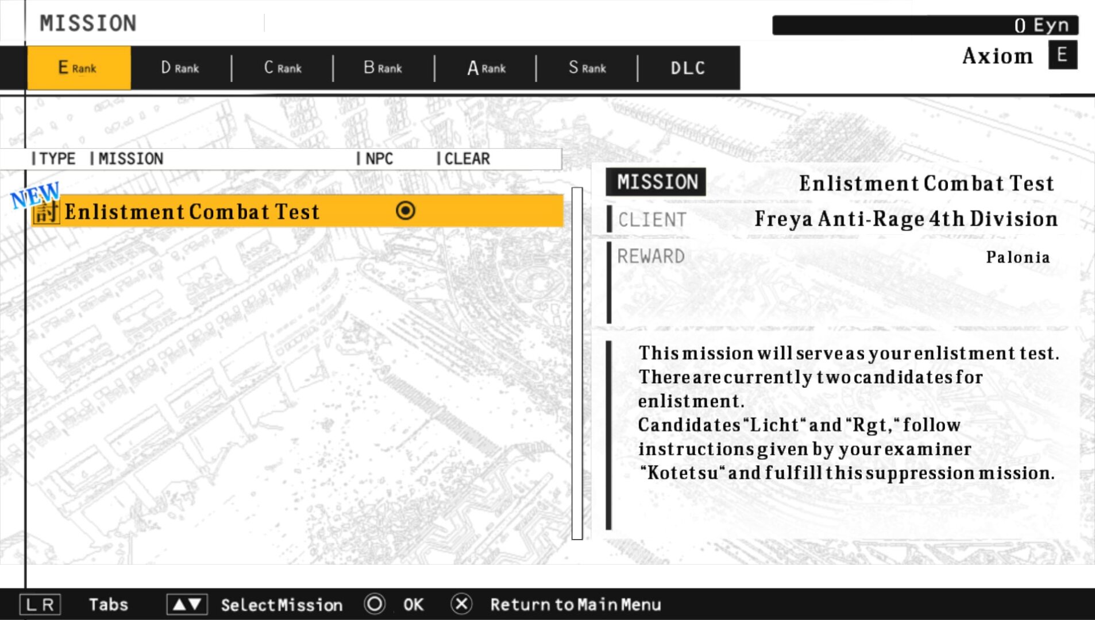Image resolution: width=1095 pixels, height=620 pixels.
Task: Toggle the NPC marker on Enlistment Combat Test
Action: 405,211
